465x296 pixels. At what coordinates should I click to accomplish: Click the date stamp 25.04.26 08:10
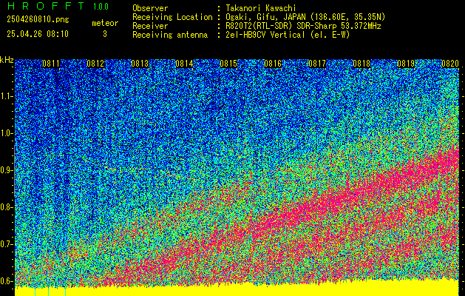[x=38, y=34]
